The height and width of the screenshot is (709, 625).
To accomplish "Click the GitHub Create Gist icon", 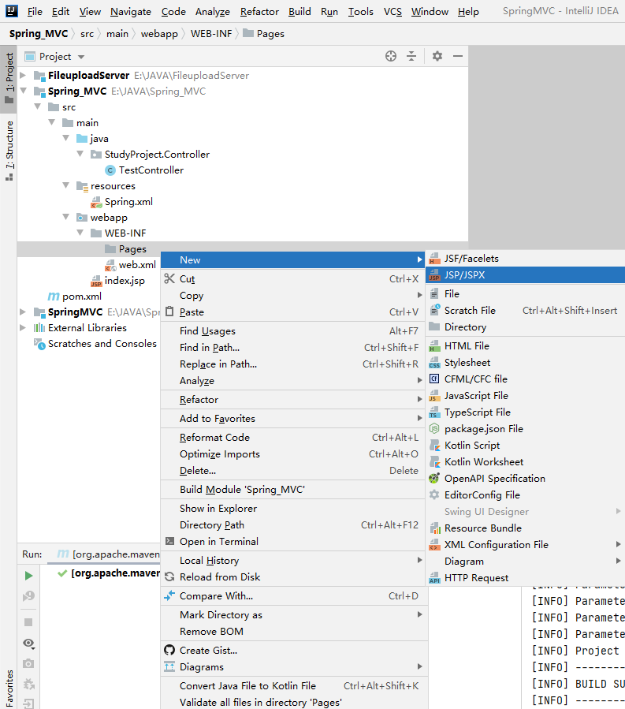I will 169,650.
